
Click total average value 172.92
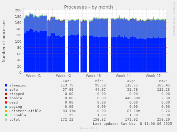click(x=131, y=120)
